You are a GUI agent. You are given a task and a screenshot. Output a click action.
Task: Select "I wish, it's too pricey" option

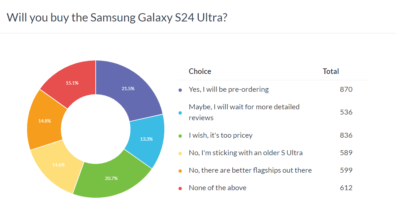coord(220,135)
